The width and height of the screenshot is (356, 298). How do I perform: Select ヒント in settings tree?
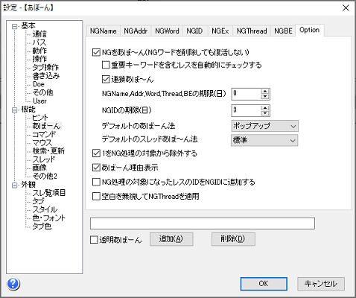pos(40,118)
